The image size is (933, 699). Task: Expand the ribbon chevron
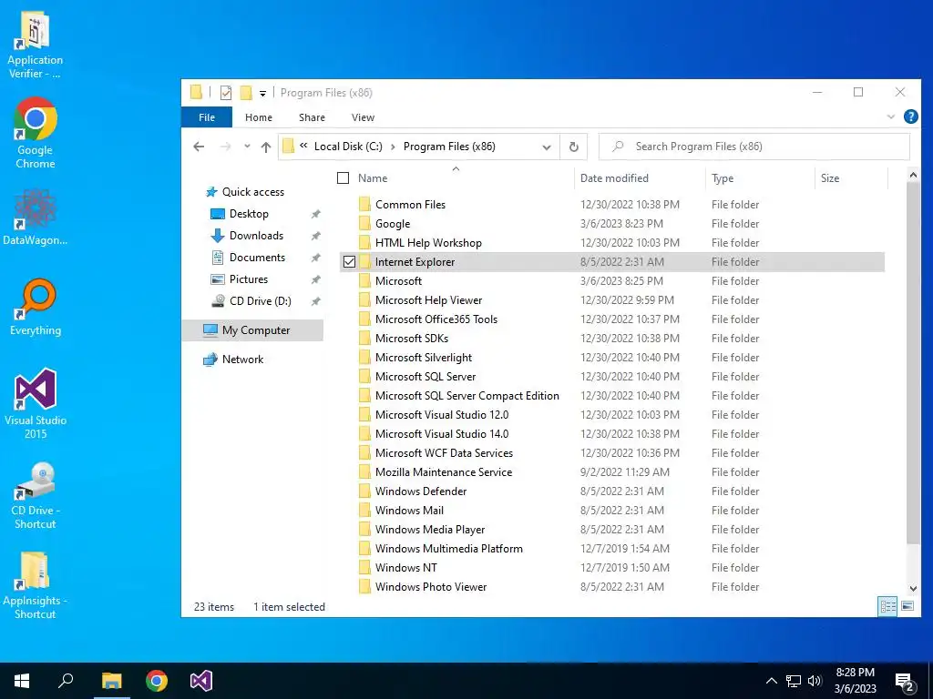[x=891, y=116]
